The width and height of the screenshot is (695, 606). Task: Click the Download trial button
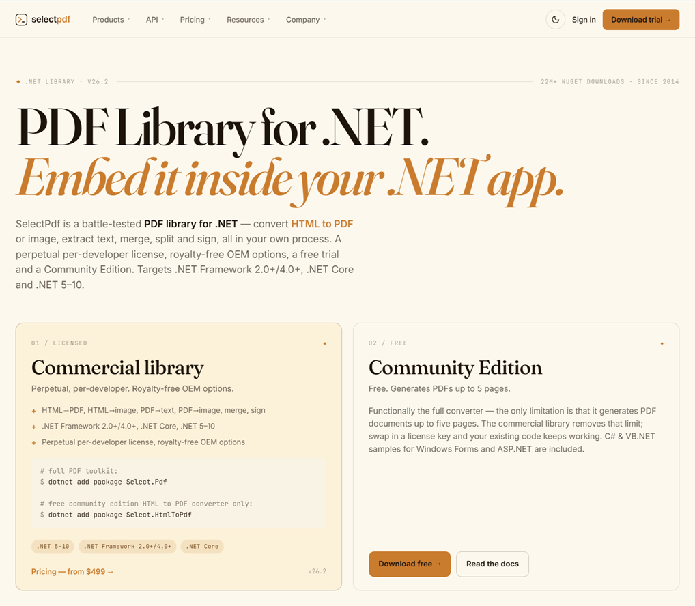click(x=640, y=20)
